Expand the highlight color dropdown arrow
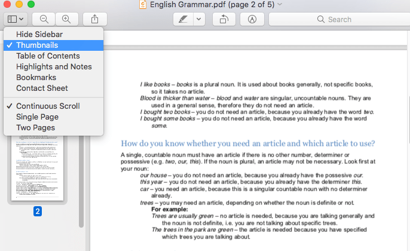The width and height of the screenshot is (410, 251). [198, 19]
